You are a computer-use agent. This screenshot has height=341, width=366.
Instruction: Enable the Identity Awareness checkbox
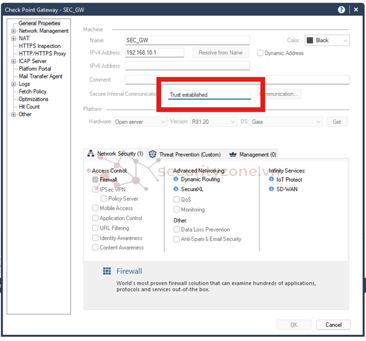[95, 238]
